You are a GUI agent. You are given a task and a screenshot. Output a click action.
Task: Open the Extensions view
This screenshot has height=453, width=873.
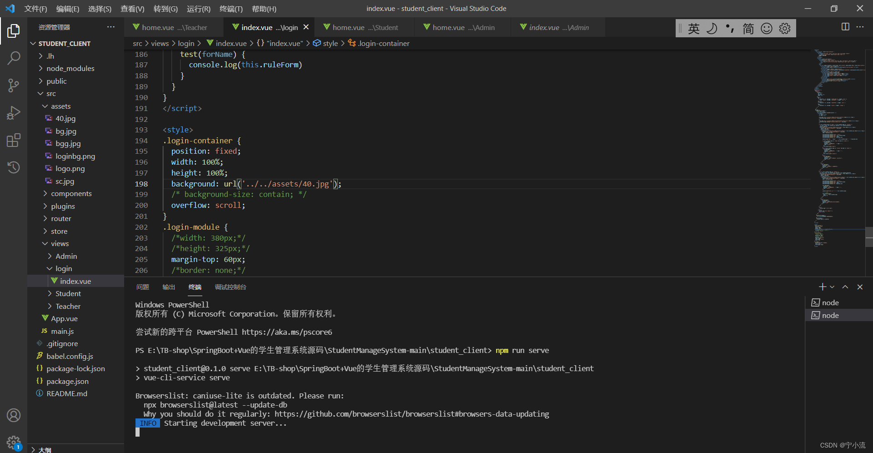coord(14,140)
